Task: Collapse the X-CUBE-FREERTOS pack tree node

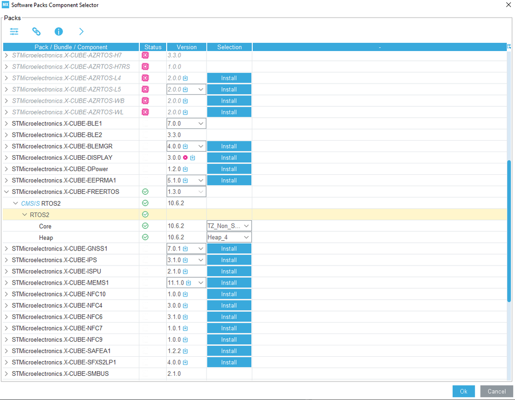Action: [6, 192]
